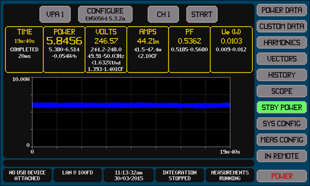This screenshot has height=186, width=310.
Task: Switch to SCOPE view
Action: tap(281, 91)
